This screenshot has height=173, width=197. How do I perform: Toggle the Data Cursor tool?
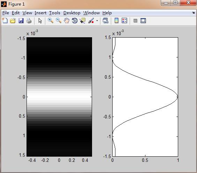[83, 21]
